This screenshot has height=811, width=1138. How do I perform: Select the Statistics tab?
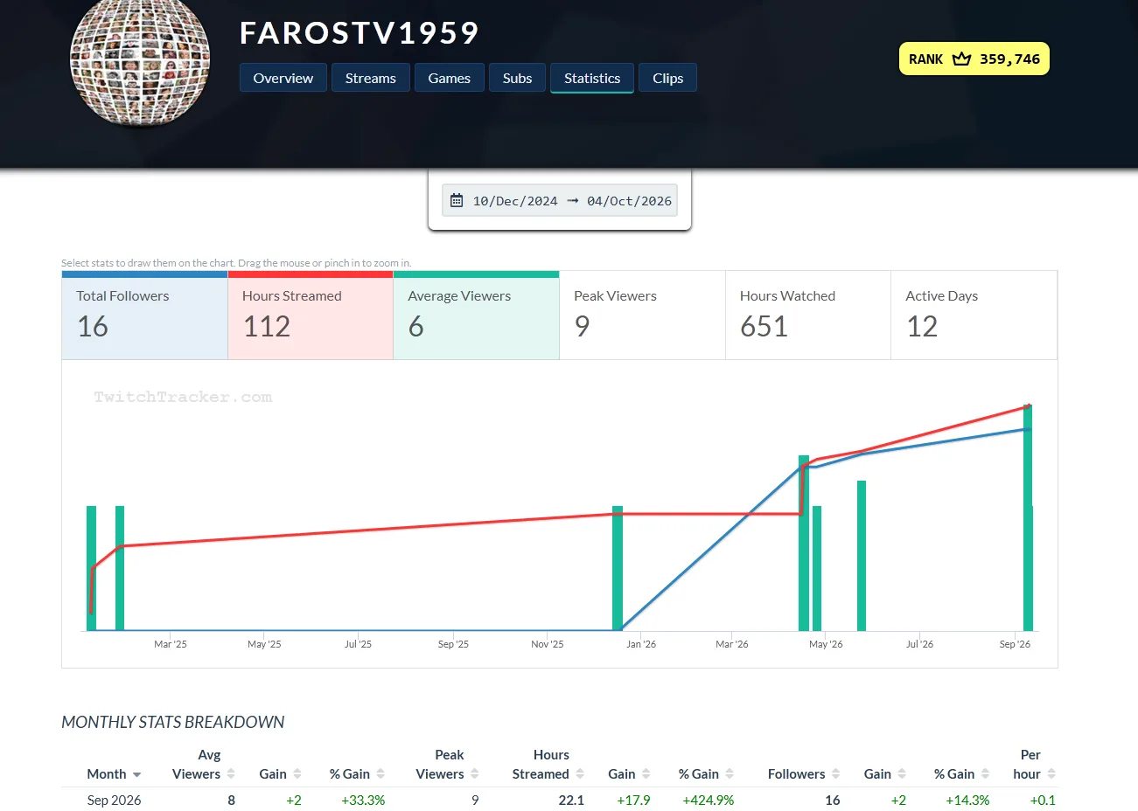tap(592, 78)
